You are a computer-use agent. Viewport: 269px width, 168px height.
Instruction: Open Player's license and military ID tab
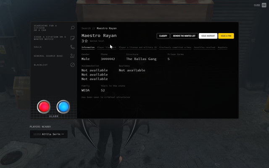click(138, 47)
